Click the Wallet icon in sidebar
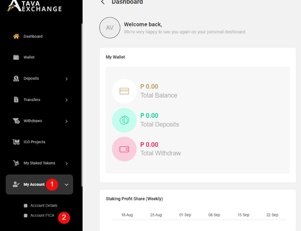 pos(16,57)
